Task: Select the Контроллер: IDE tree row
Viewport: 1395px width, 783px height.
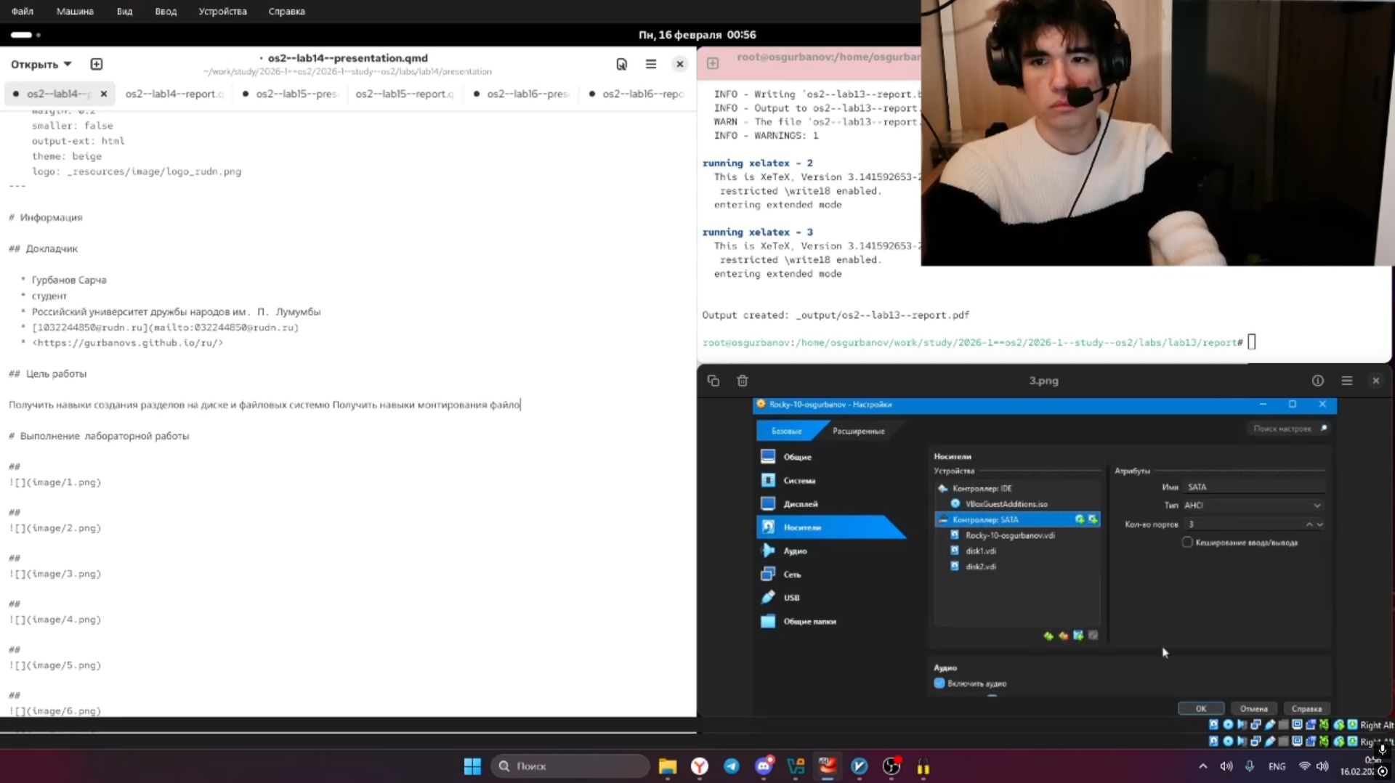Action: 1017,488
